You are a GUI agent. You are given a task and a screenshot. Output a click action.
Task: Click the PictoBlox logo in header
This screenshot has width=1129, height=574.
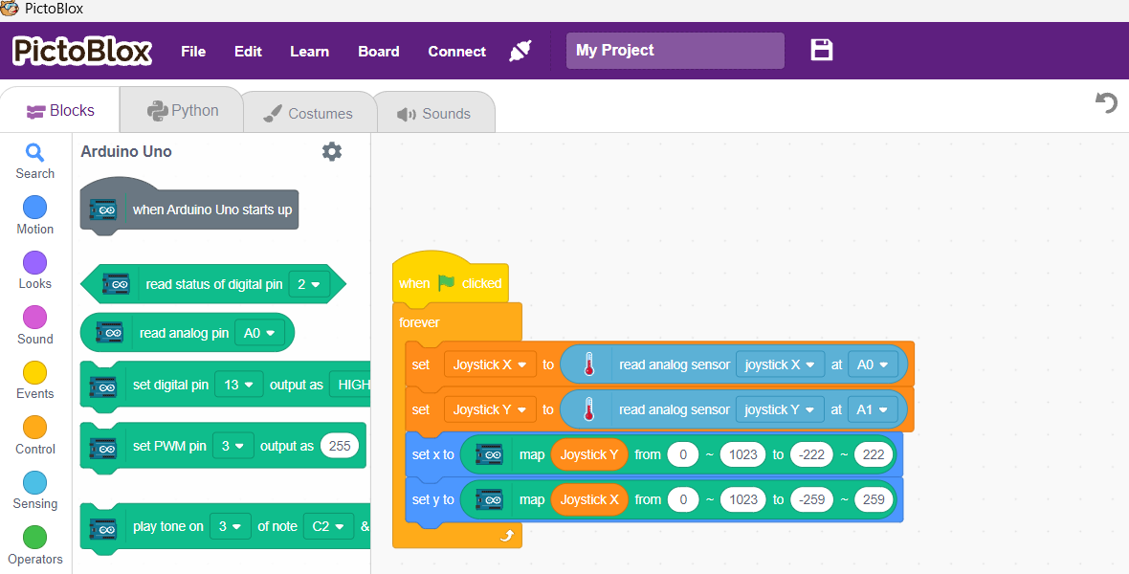click(82, 51)
